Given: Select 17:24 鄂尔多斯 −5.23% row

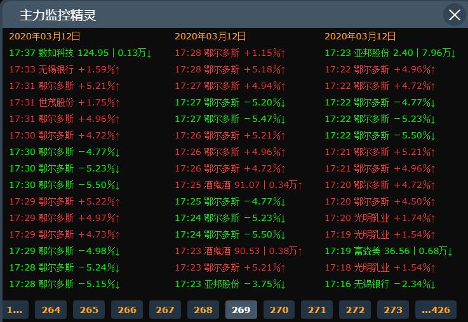Looking at the screenshot, I should [x=230, y=218].
